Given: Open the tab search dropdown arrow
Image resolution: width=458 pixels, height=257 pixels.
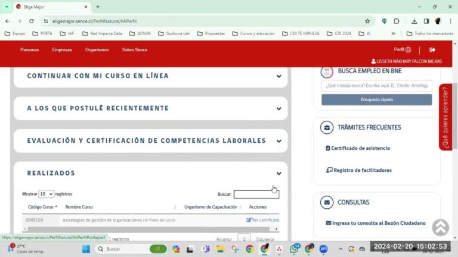Looking at the screenshot, I should (x=7, y=7).
